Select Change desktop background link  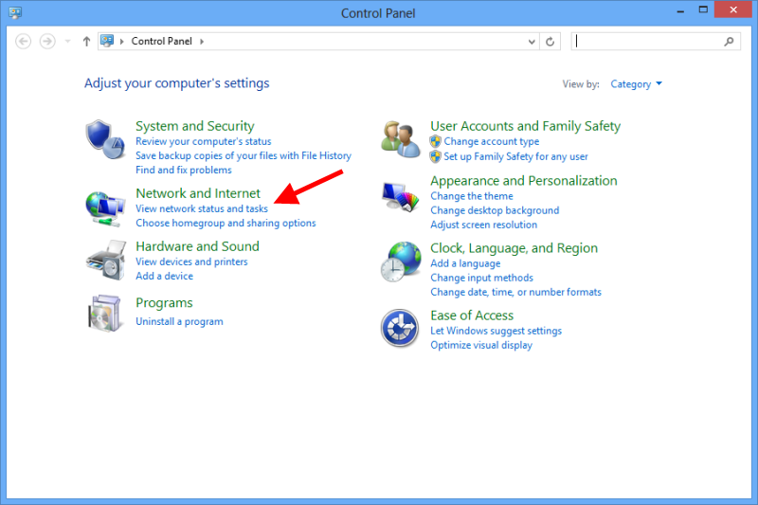(x=495, y=210)
